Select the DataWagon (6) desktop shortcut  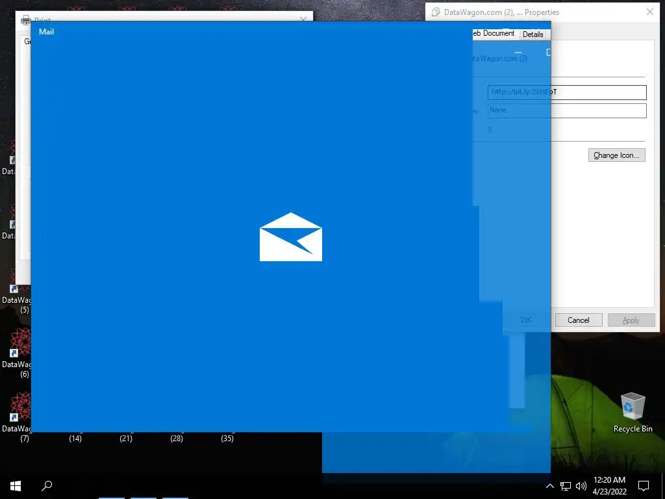16,353
